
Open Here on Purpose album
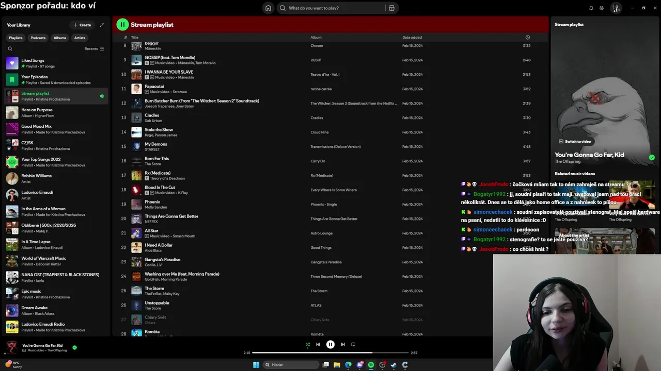pyautogui.click(x=57, y=113)
